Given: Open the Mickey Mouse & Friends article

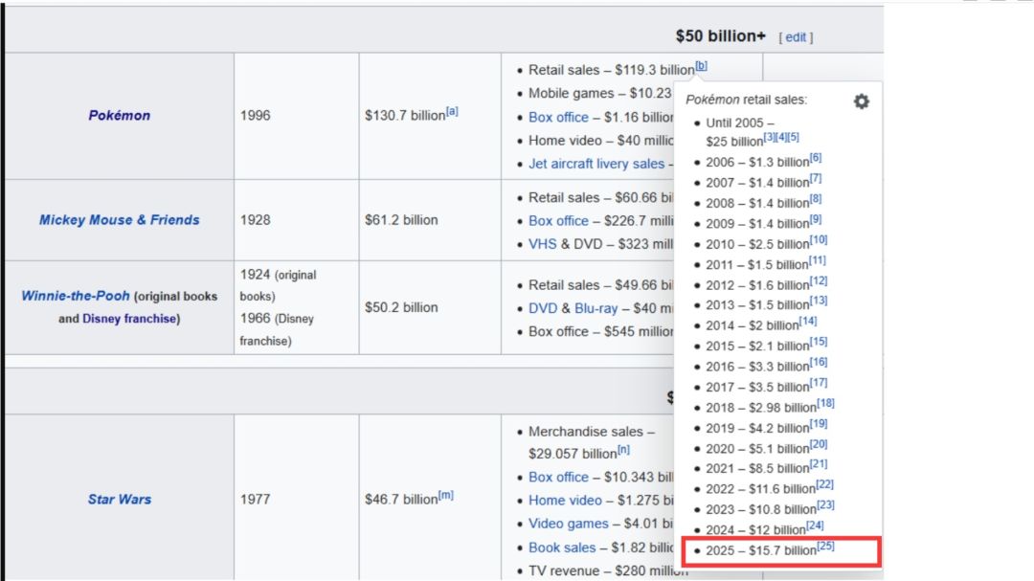Looking at the screenshot, I should tap(120, 219).
